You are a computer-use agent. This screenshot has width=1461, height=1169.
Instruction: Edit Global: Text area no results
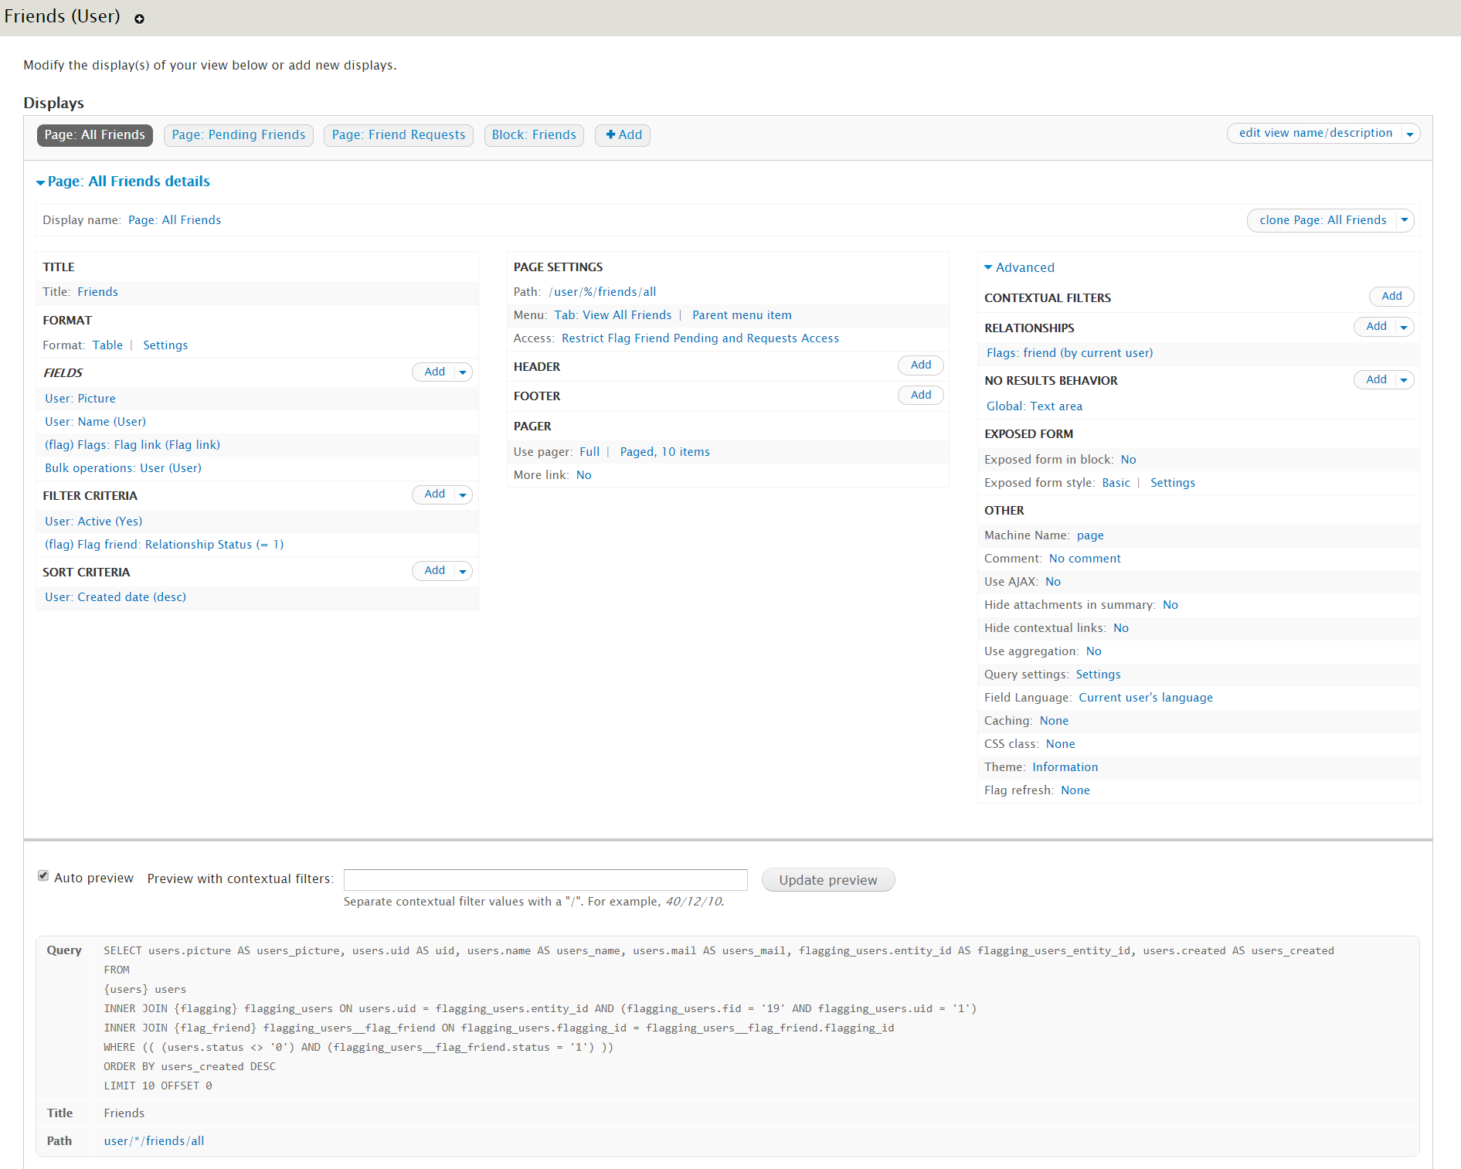click(1035, 406)
